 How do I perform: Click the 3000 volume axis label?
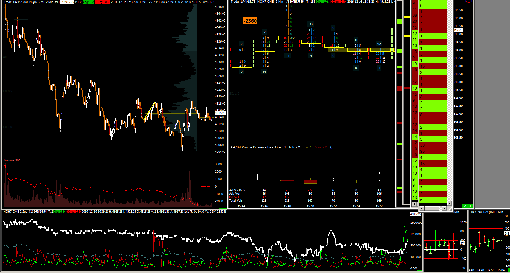click(x=218, y=164)
